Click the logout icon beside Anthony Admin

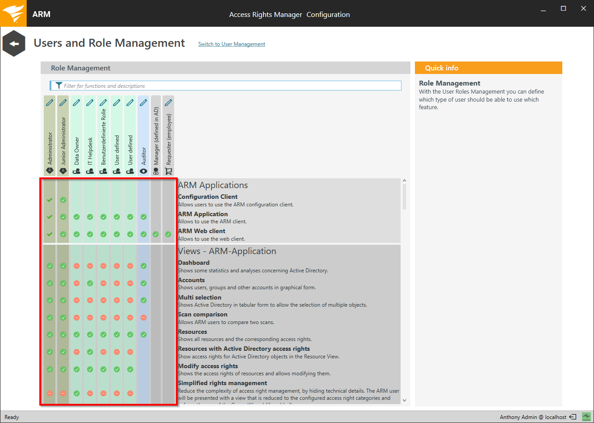[x=573, y=417]
